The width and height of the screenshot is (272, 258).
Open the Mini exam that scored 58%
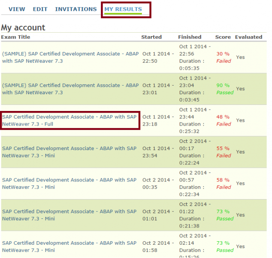69,183
